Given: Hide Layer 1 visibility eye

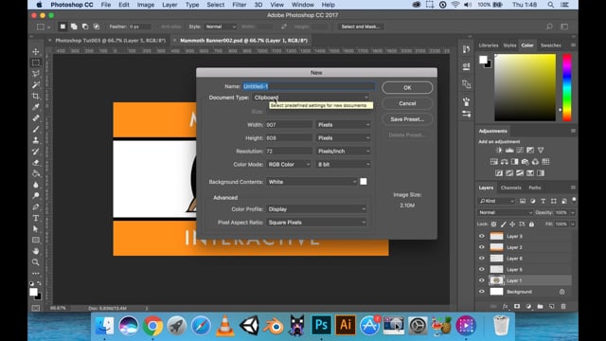Looking at the screenshot, I should [x=482, y=280].
